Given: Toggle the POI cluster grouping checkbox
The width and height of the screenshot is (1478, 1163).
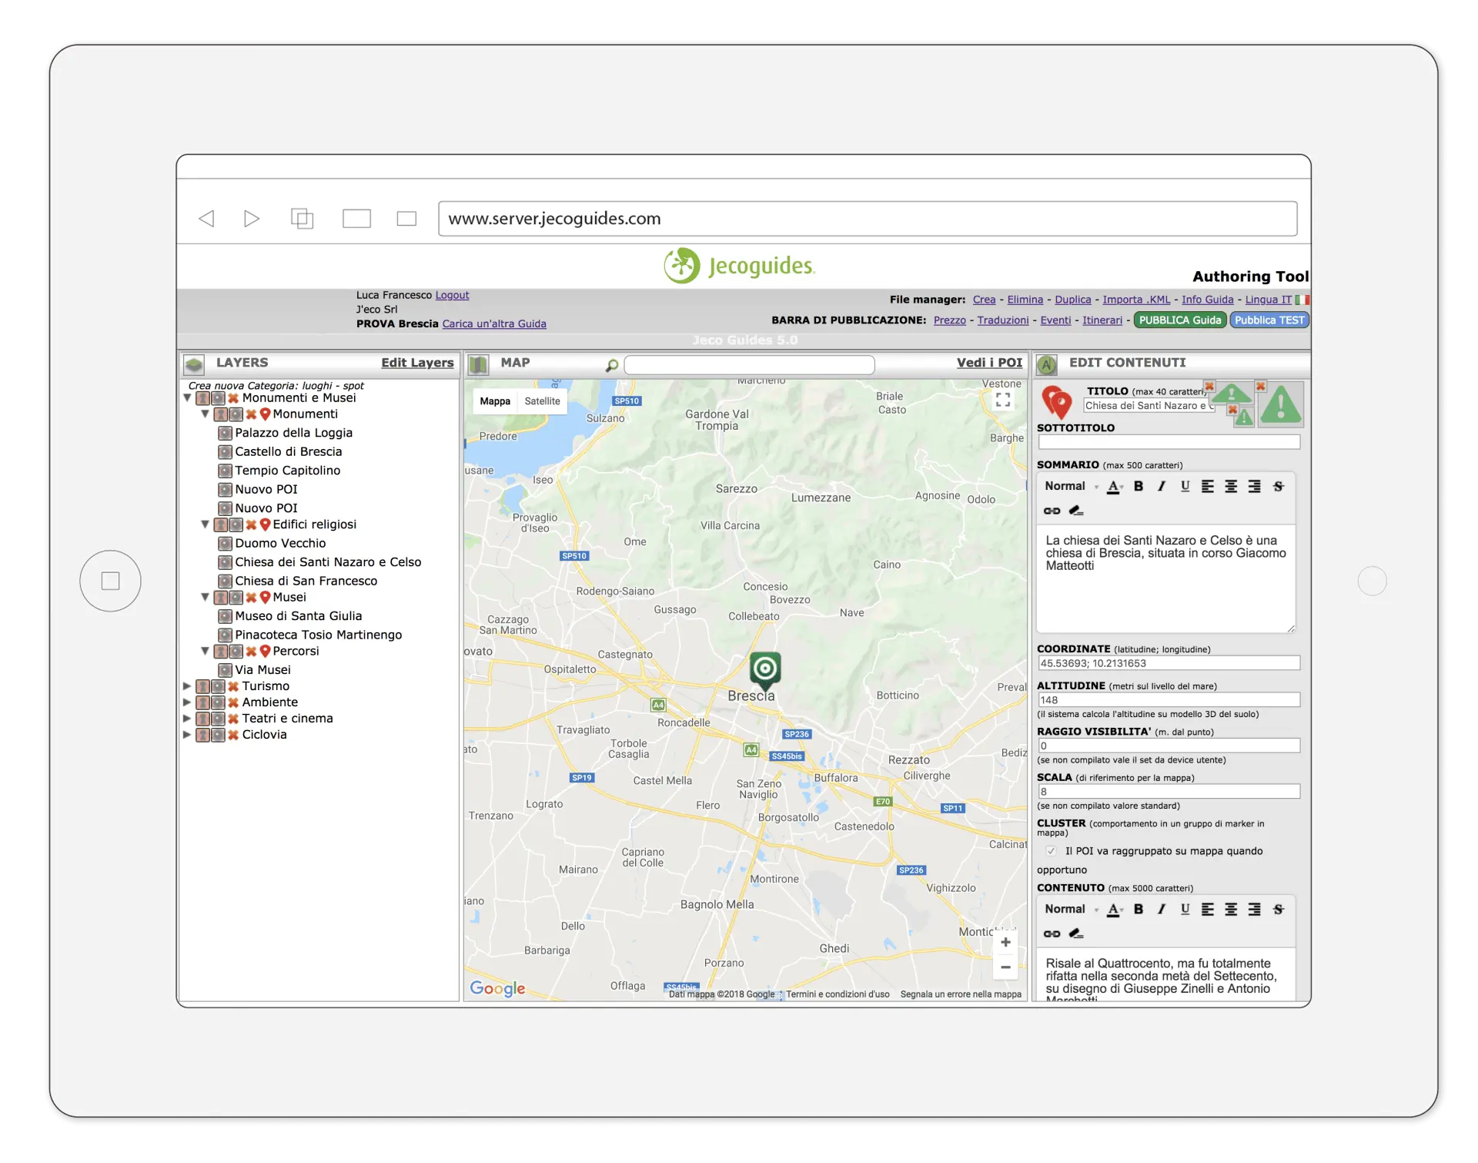Looking at the screenshot, I should coord(1051,851).
